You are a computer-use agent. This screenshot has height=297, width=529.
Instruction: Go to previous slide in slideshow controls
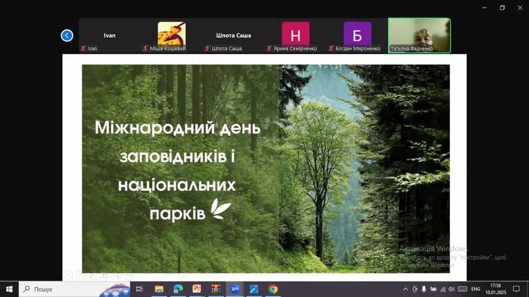(x=68, y=275)
